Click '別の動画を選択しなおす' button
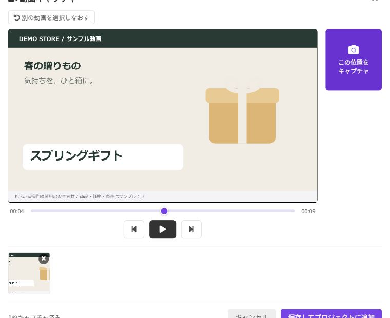Image resolution: width=390 pixels, height=318 pixels. point(51,17)
